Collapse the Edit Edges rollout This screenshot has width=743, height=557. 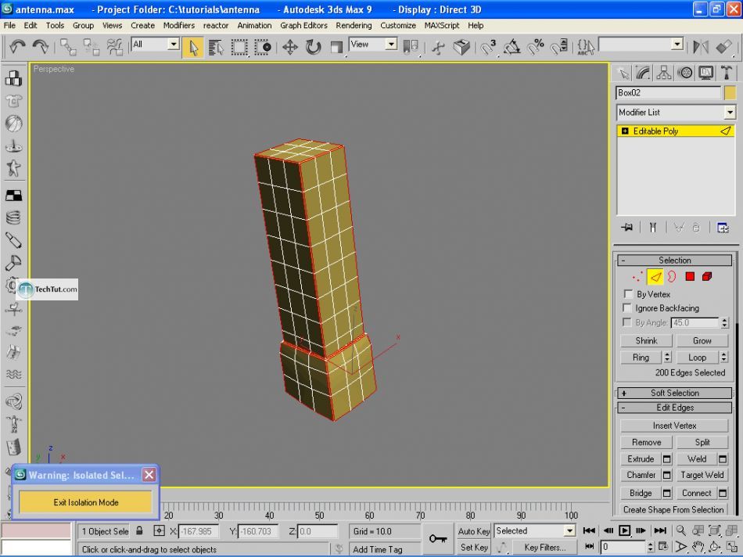675,408
